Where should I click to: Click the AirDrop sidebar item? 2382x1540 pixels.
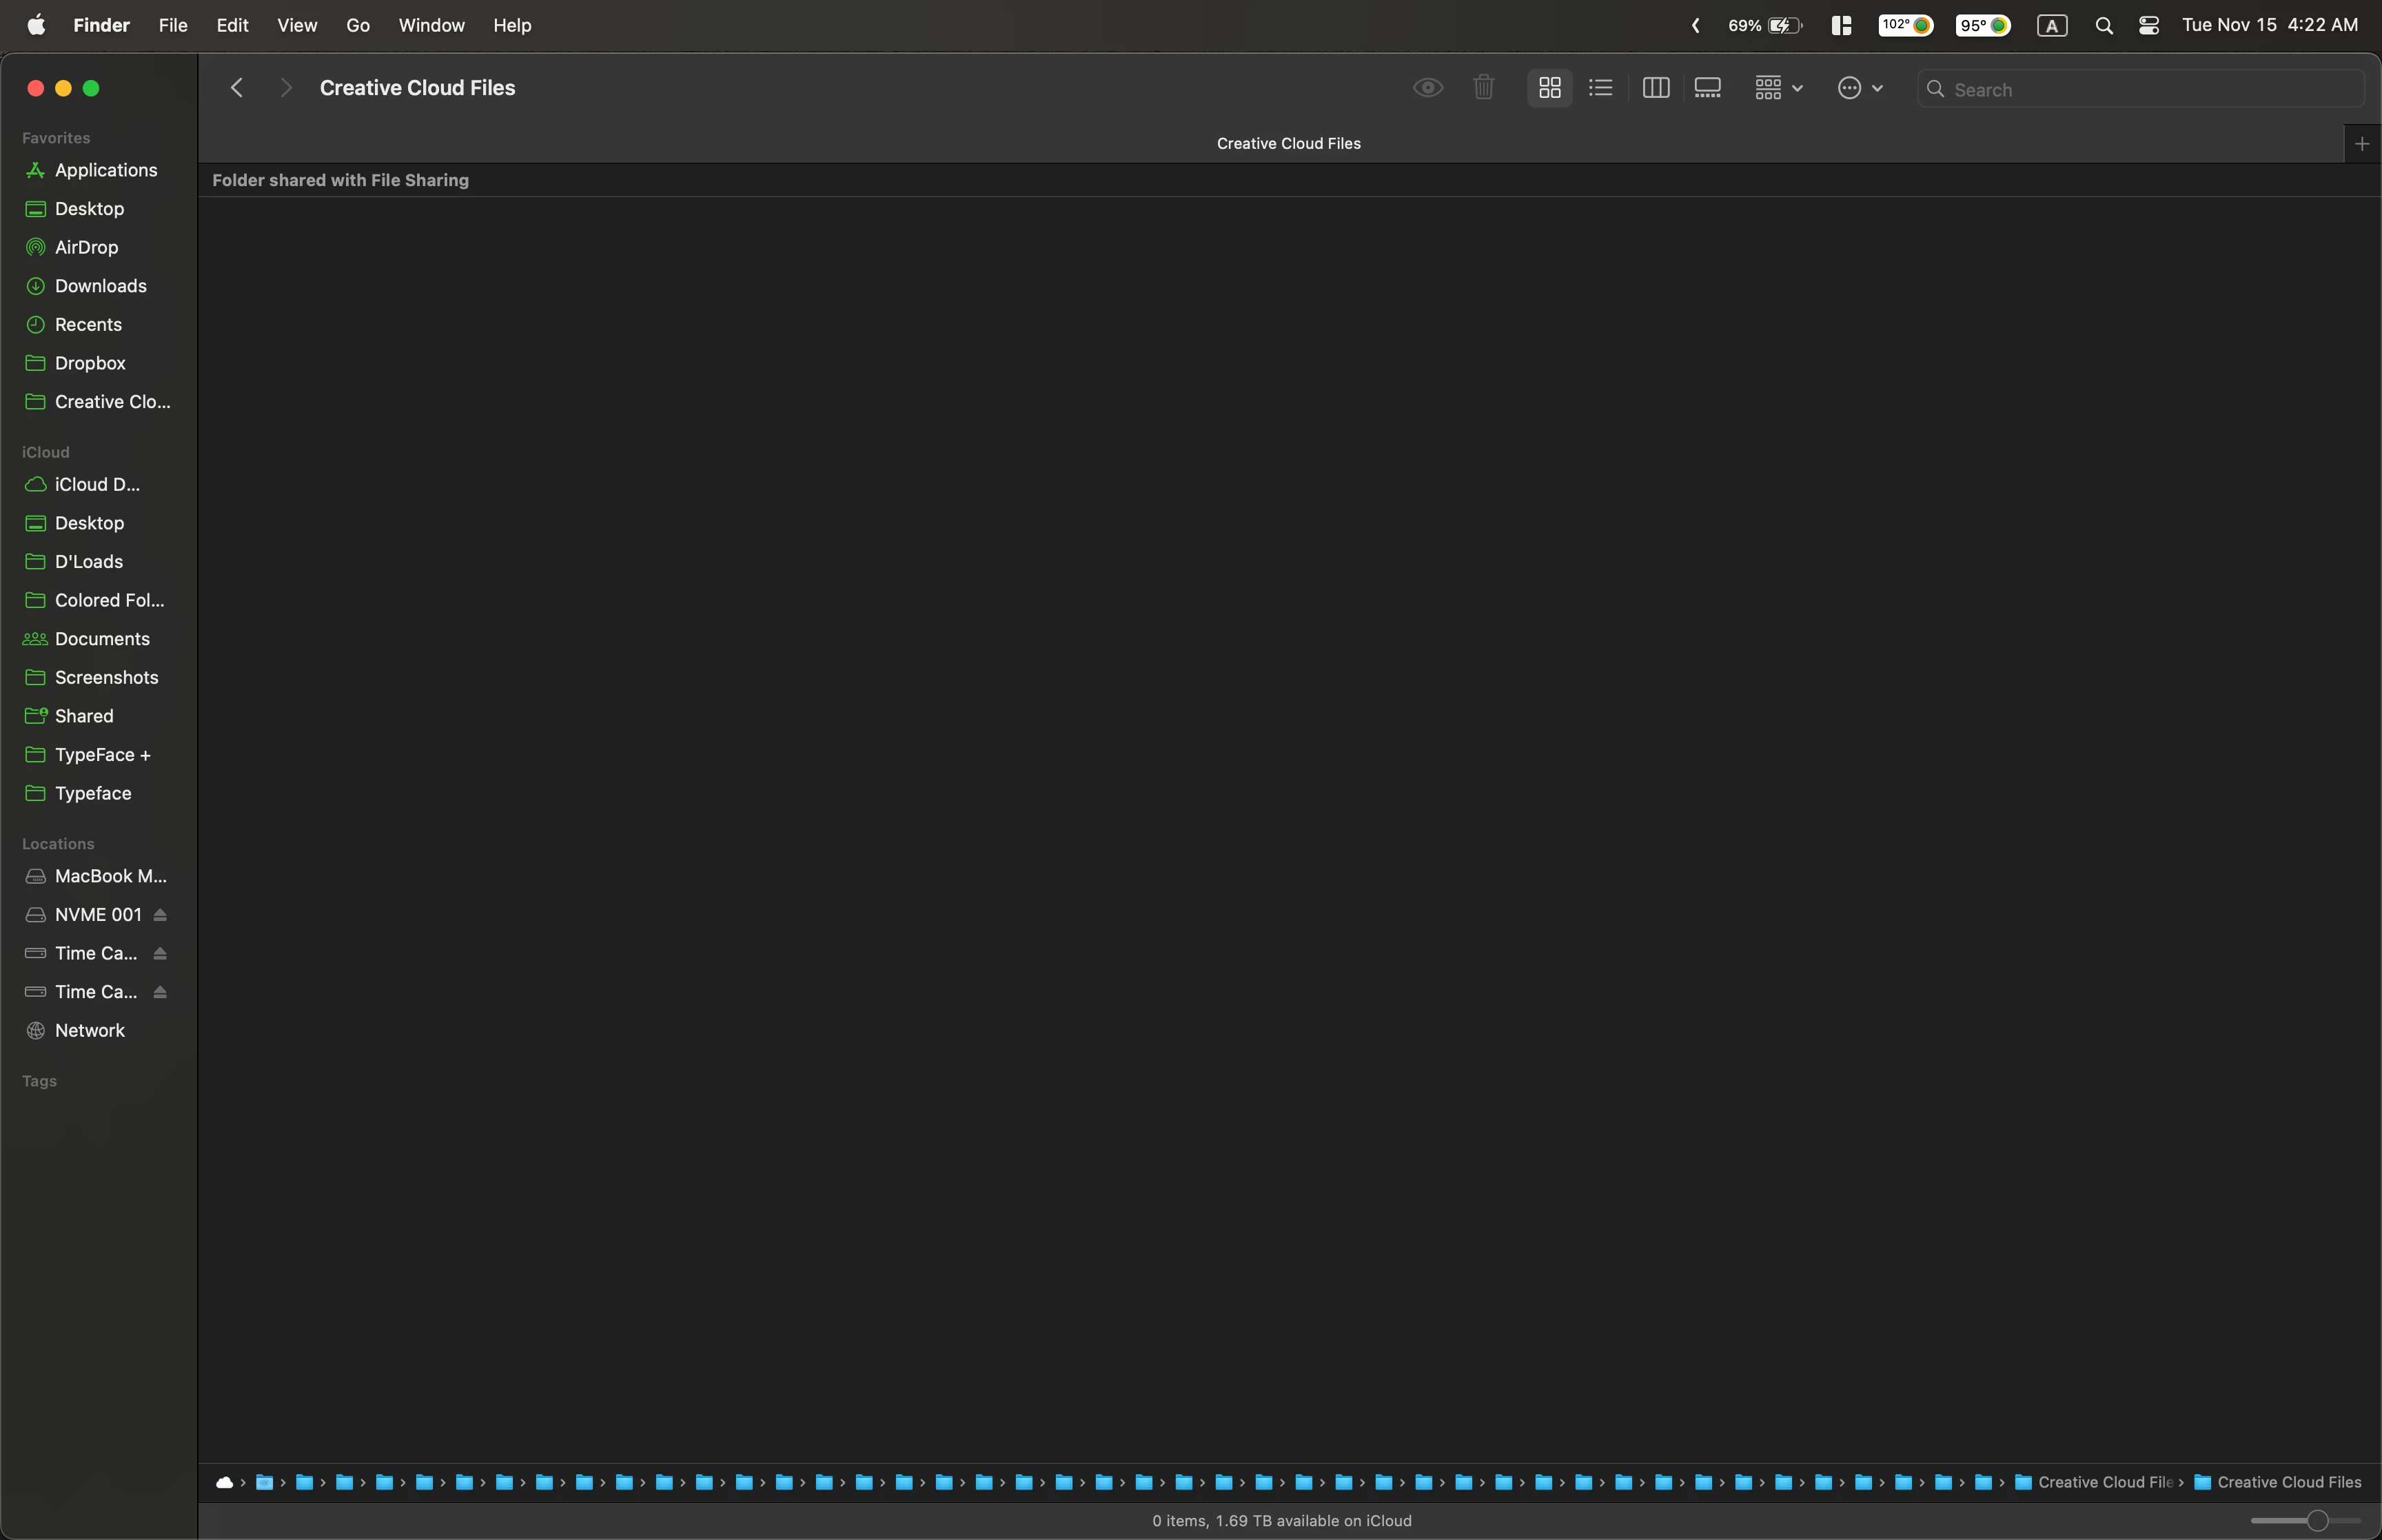pyautogui.click(x=86, y=247)
